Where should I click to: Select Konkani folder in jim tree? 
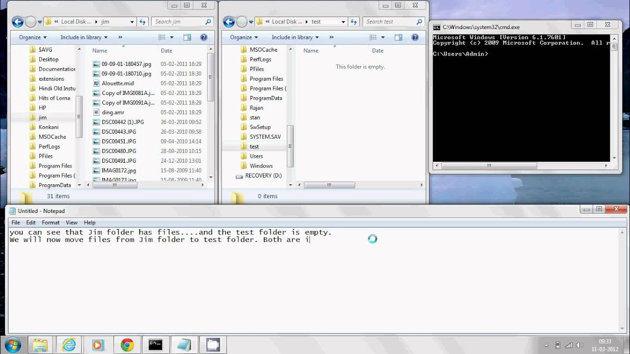click(48, 127)
